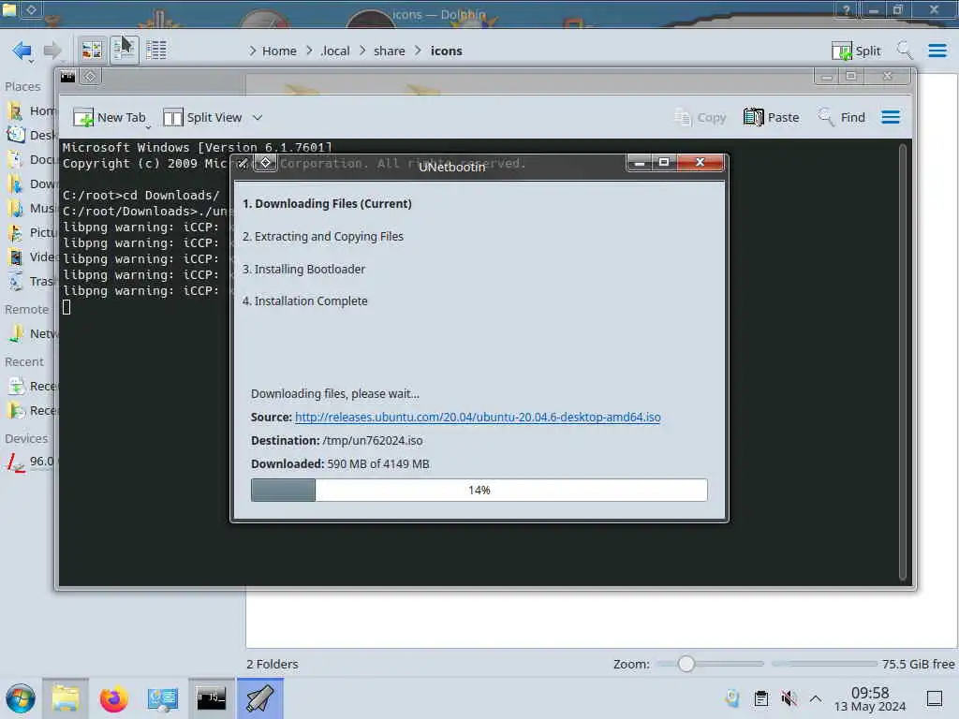Click the UNetbootin download progress bar
The image size is (959, 719).
click(479, 491)
